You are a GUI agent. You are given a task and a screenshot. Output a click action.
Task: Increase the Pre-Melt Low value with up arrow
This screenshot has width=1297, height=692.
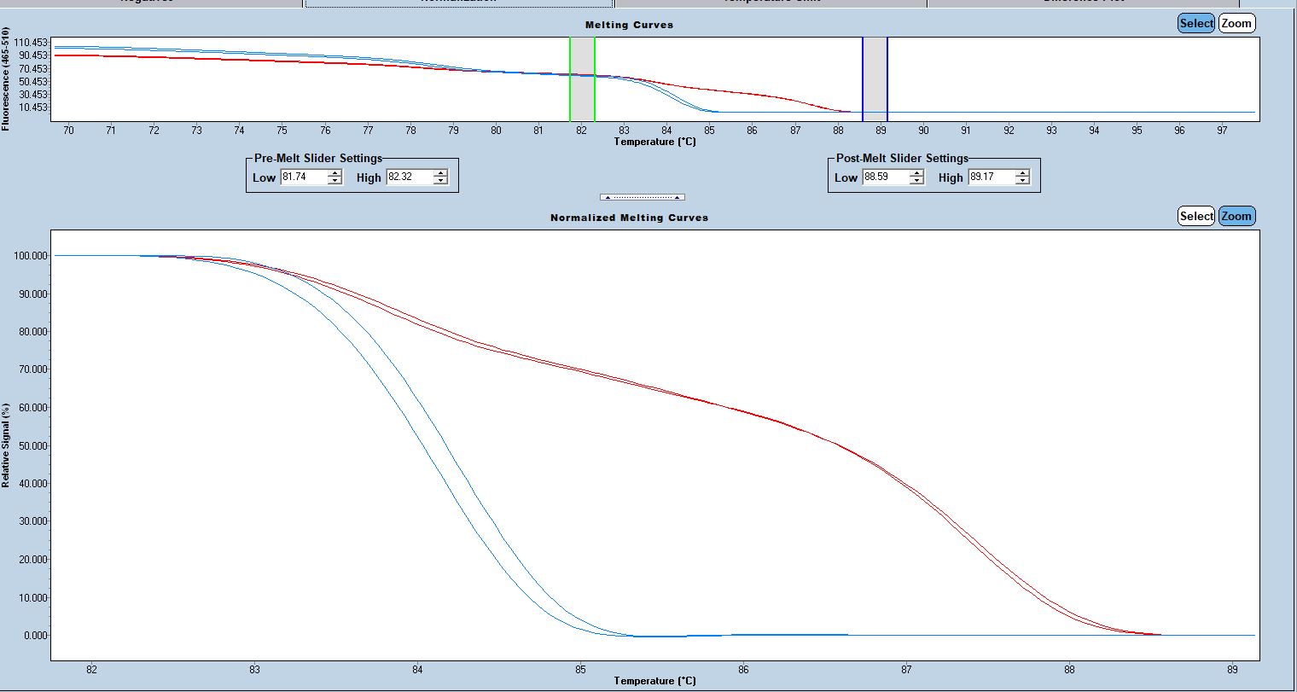334,174
